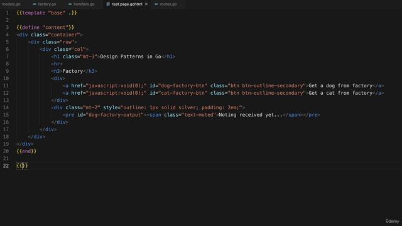This screenshot has height=226, width=402.
Task: Click 'Get a dog from factory' text
Action: pos(340,85)
